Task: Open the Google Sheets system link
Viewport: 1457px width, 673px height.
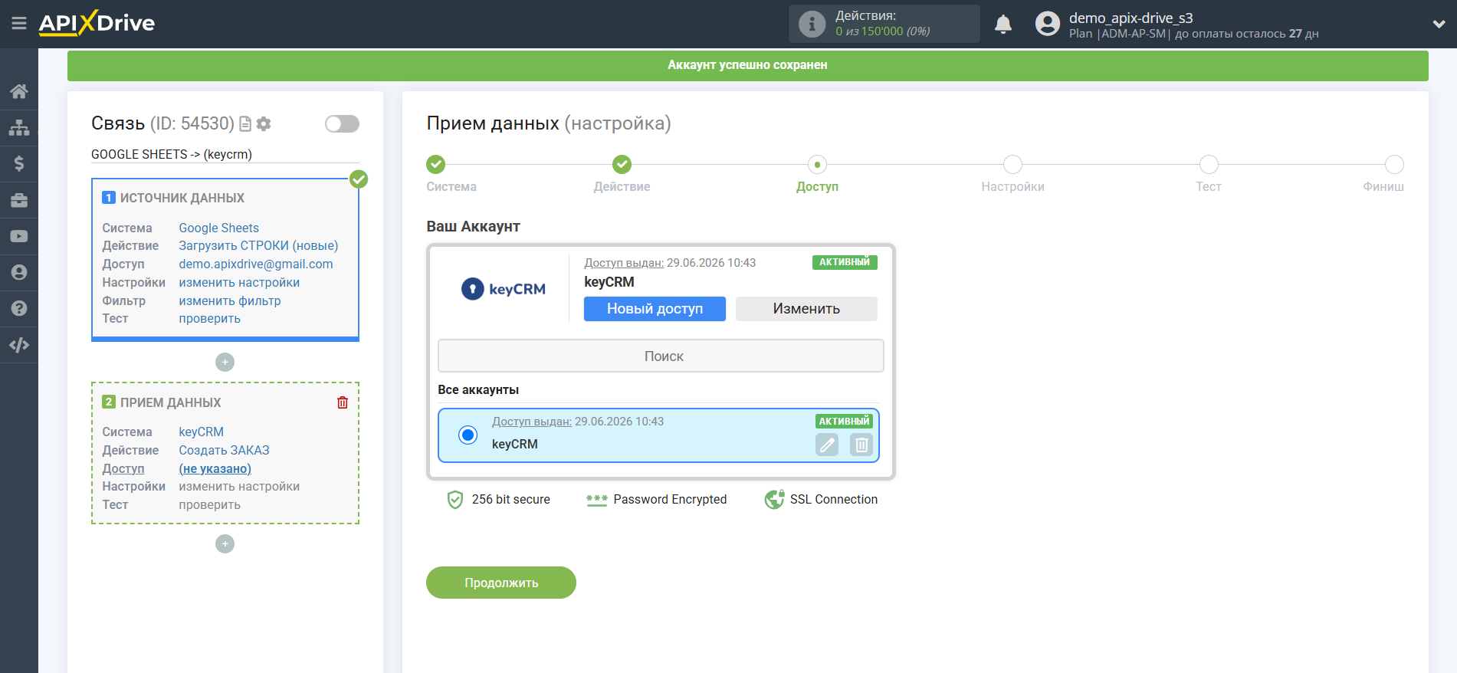Action: click(x=218, y=228)
